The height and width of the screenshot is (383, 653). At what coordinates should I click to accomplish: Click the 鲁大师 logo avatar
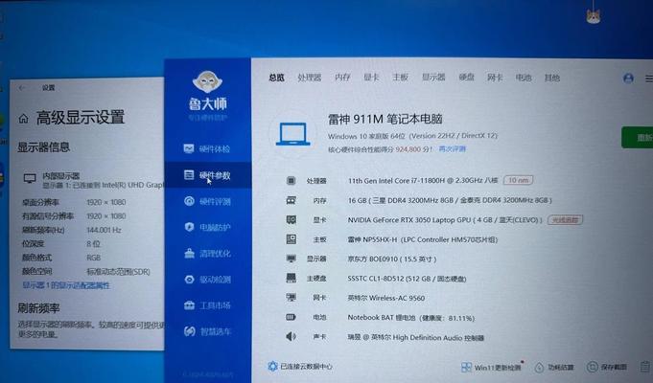(207, 81)
